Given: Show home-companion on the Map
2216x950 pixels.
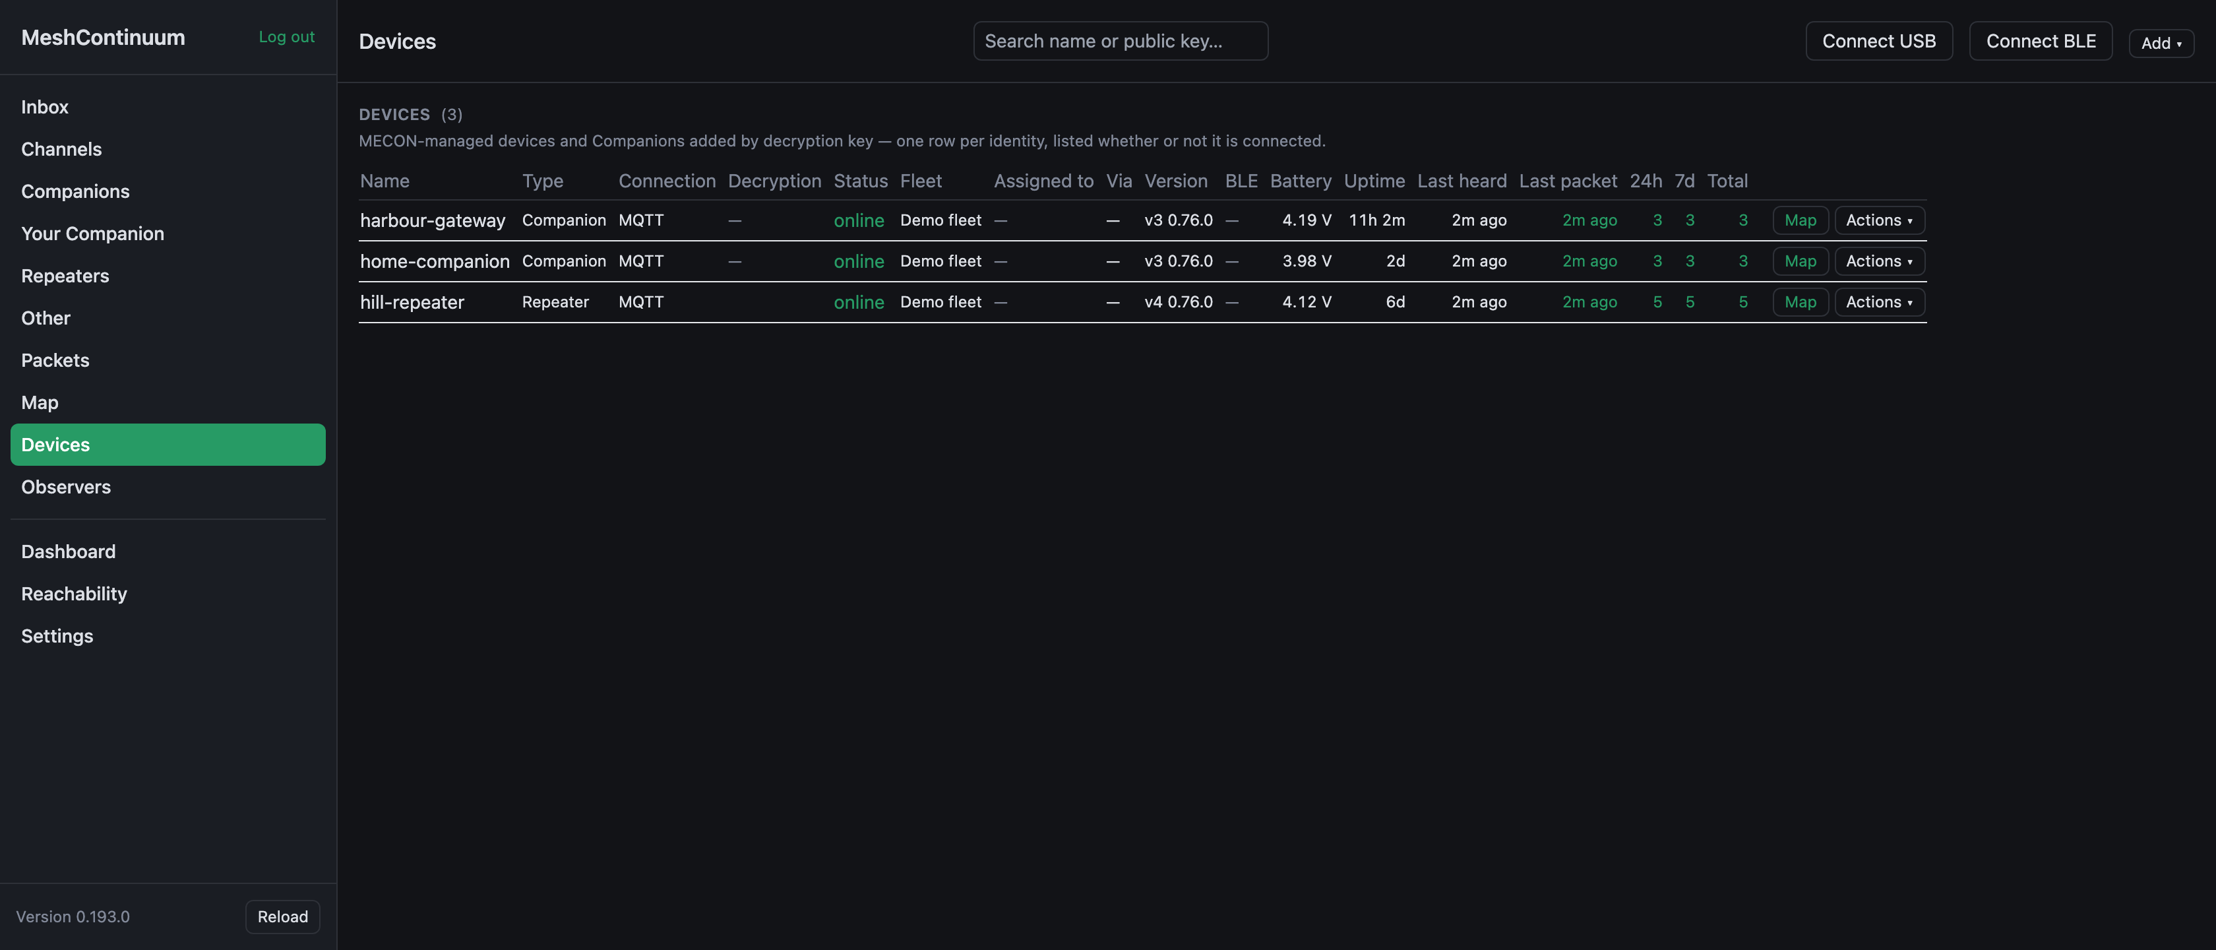Looking at the screenshot, I should (1800, 261).
